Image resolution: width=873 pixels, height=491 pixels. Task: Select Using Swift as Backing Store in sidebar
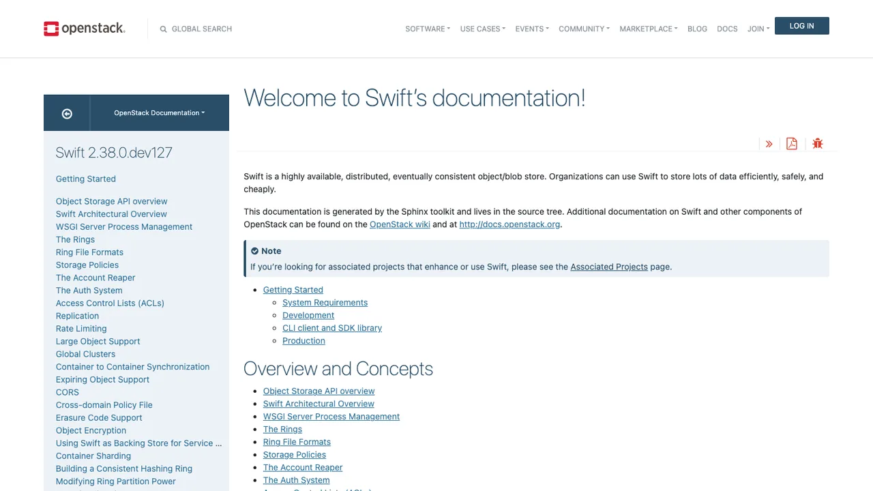click(138, 443)
